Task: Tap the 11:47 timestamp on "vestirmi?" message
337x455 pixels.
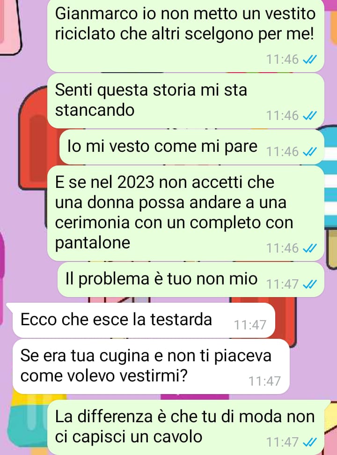Action: [x=264, y=381]
